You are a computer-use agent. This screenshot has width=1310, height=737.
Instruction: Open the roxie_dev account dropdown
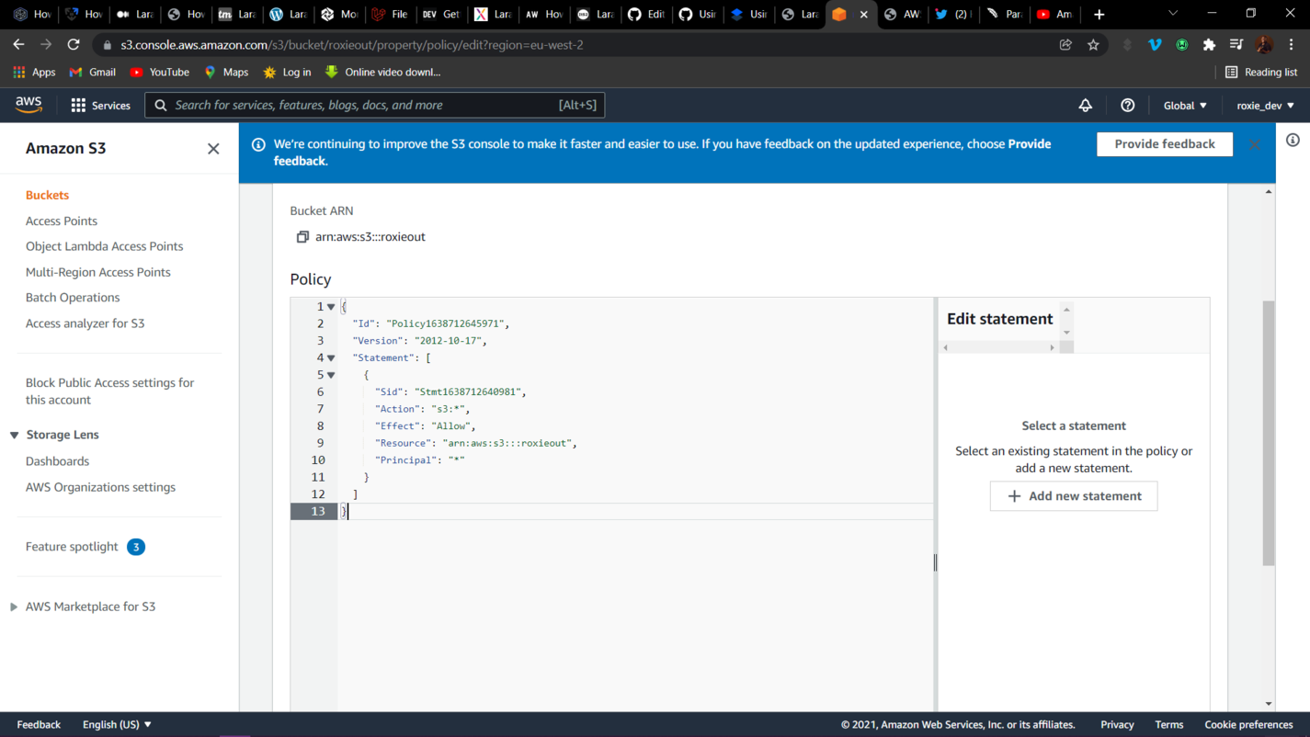[x=1265, y=106]
